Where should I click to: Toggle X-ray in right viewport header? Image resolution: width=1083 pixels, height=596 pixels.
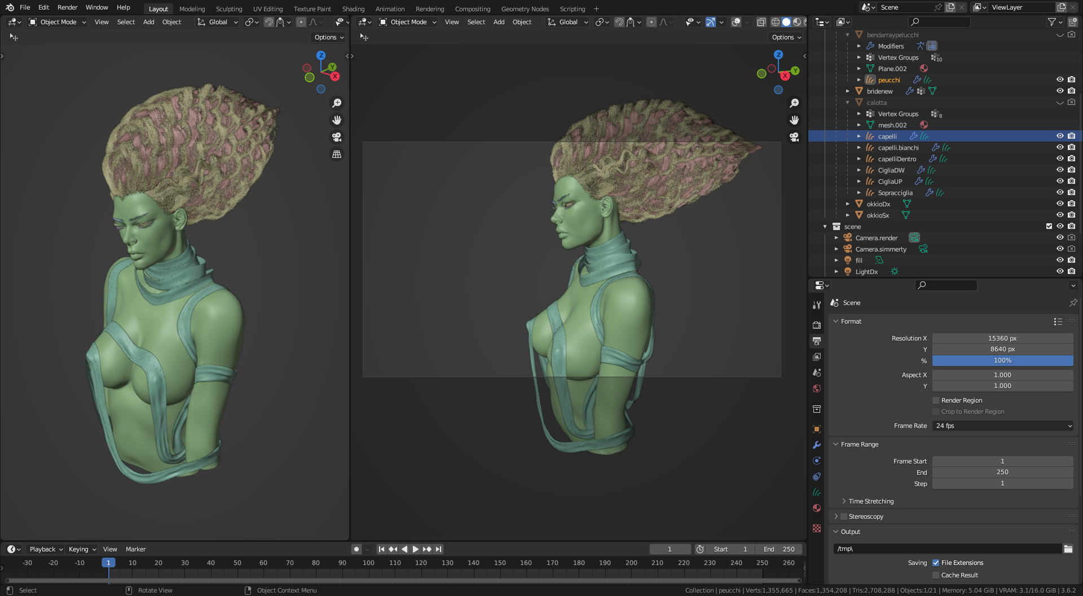click(761, 22)
